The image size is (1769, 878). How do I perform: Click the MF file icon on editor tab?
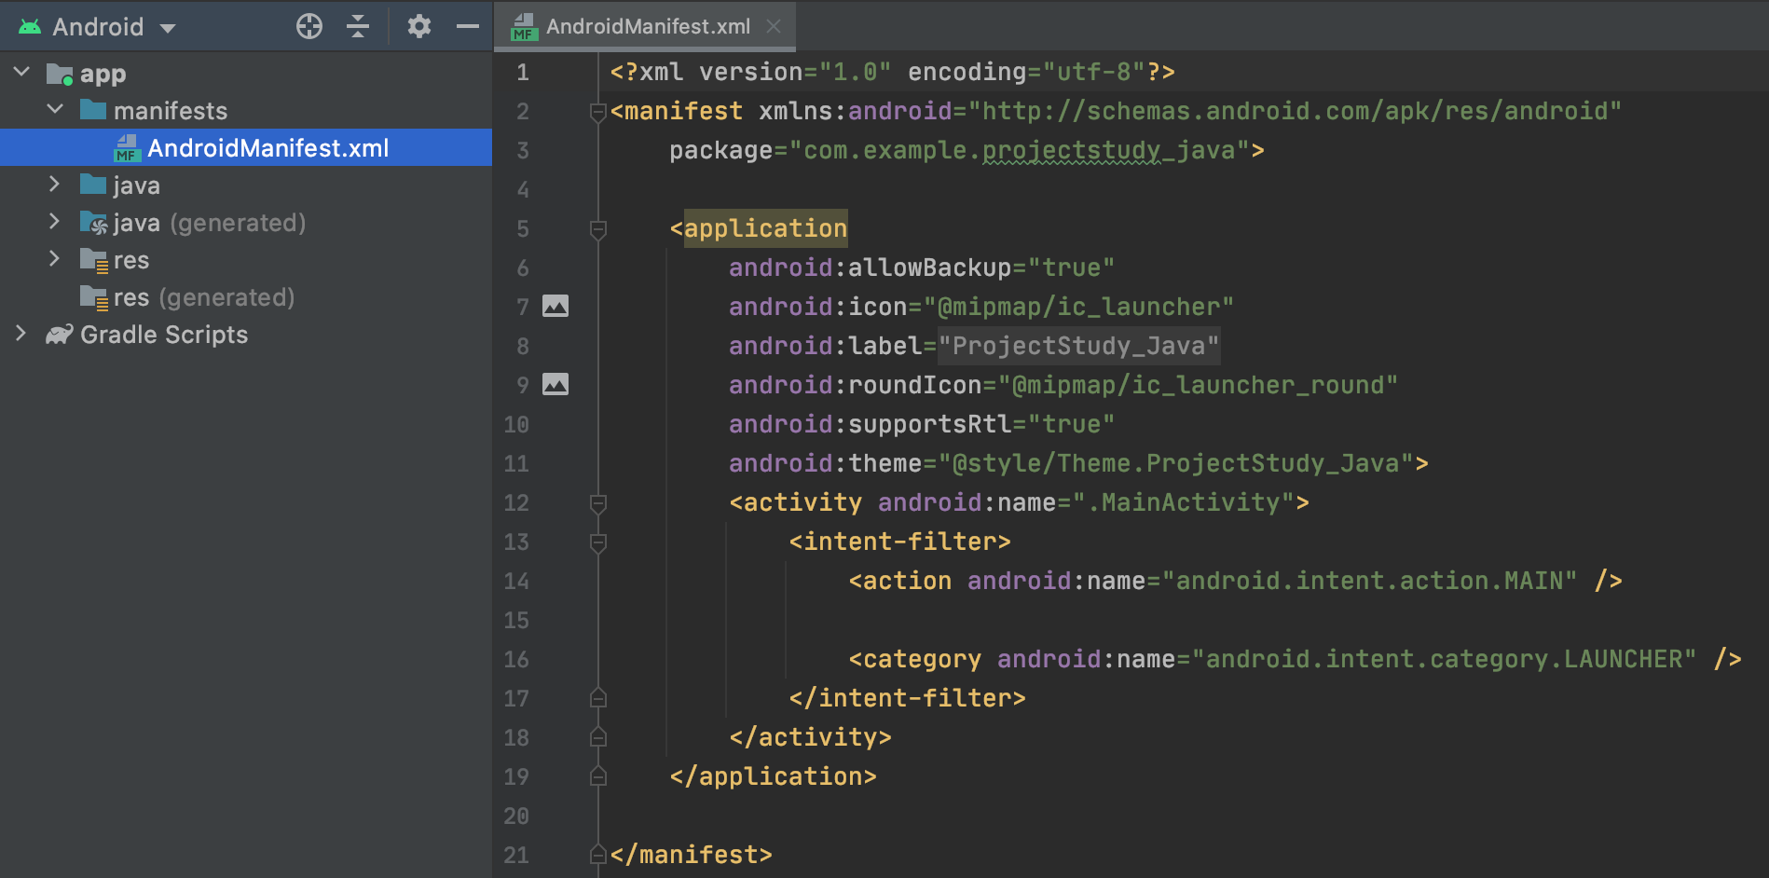tap(524, 26)
